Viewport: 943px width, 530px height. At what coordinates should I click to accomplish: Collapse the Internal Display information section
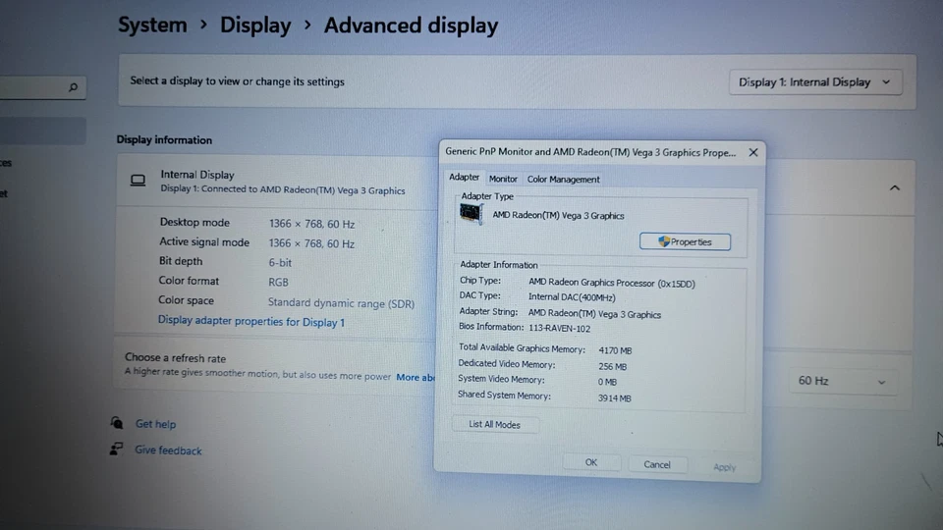pos(894,188)
